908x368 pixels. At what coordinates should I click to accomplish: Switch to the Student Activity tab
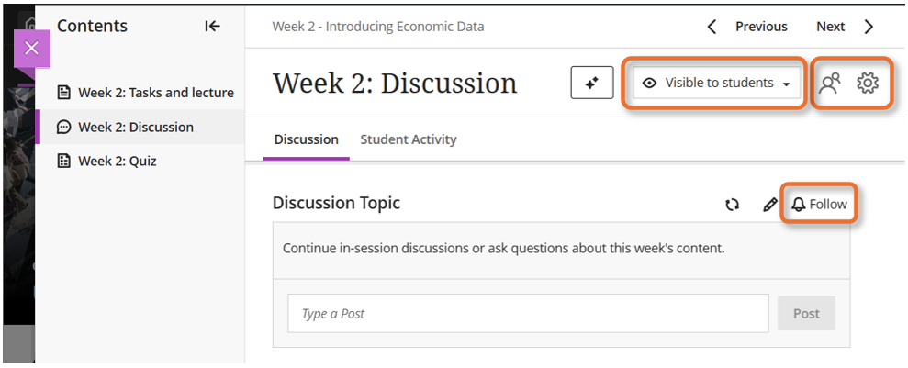pyautogui.click(x=409, y=139)
